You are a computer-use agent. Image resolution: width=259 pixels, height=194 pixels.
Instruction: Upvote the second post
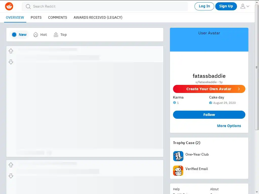point(11,165)
